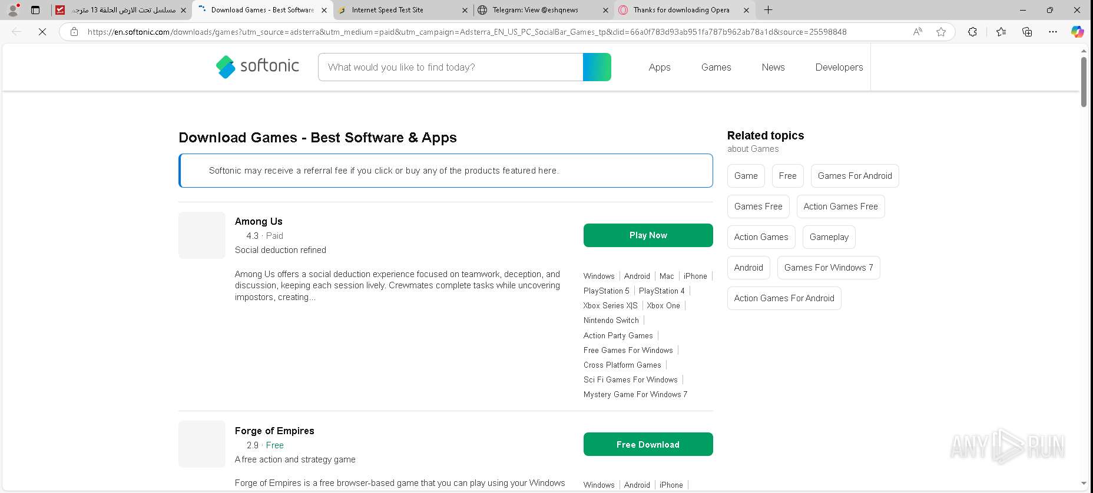Open the browser profile icon
1093x493 pixels.
[13, 10]
